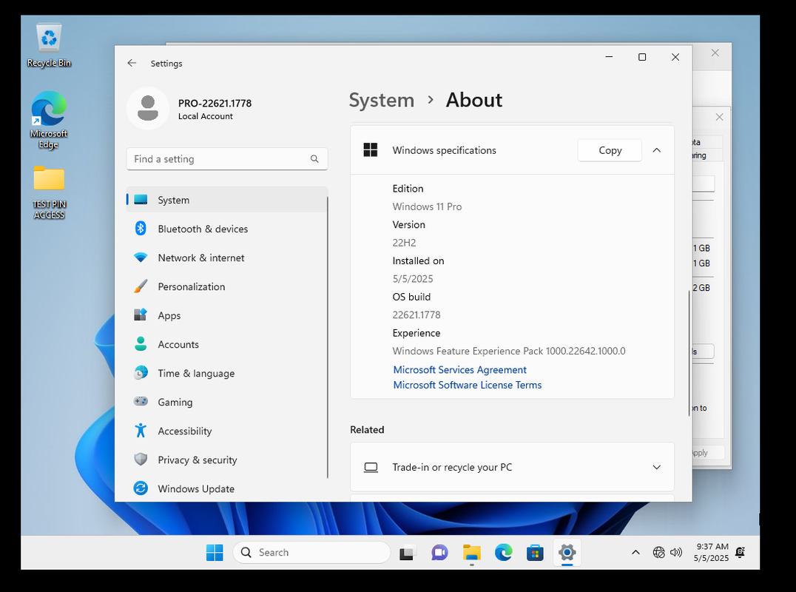Open the Recycle Bin desktop icon
This screenshot has height=592, width=796.
coord(49,46)
